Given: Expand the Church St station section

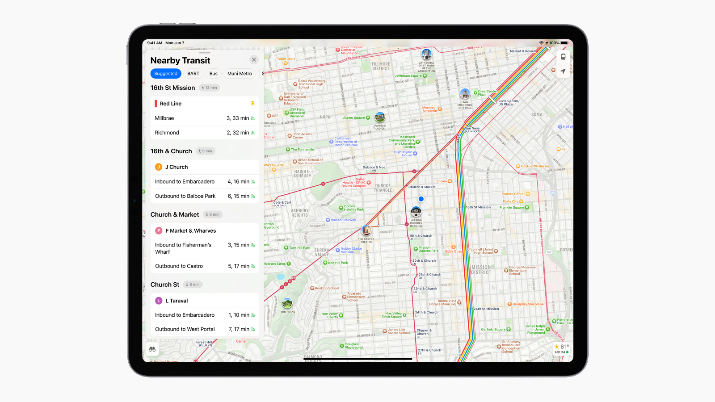Looking at the screenshot, I should click(x=165, y=285).
